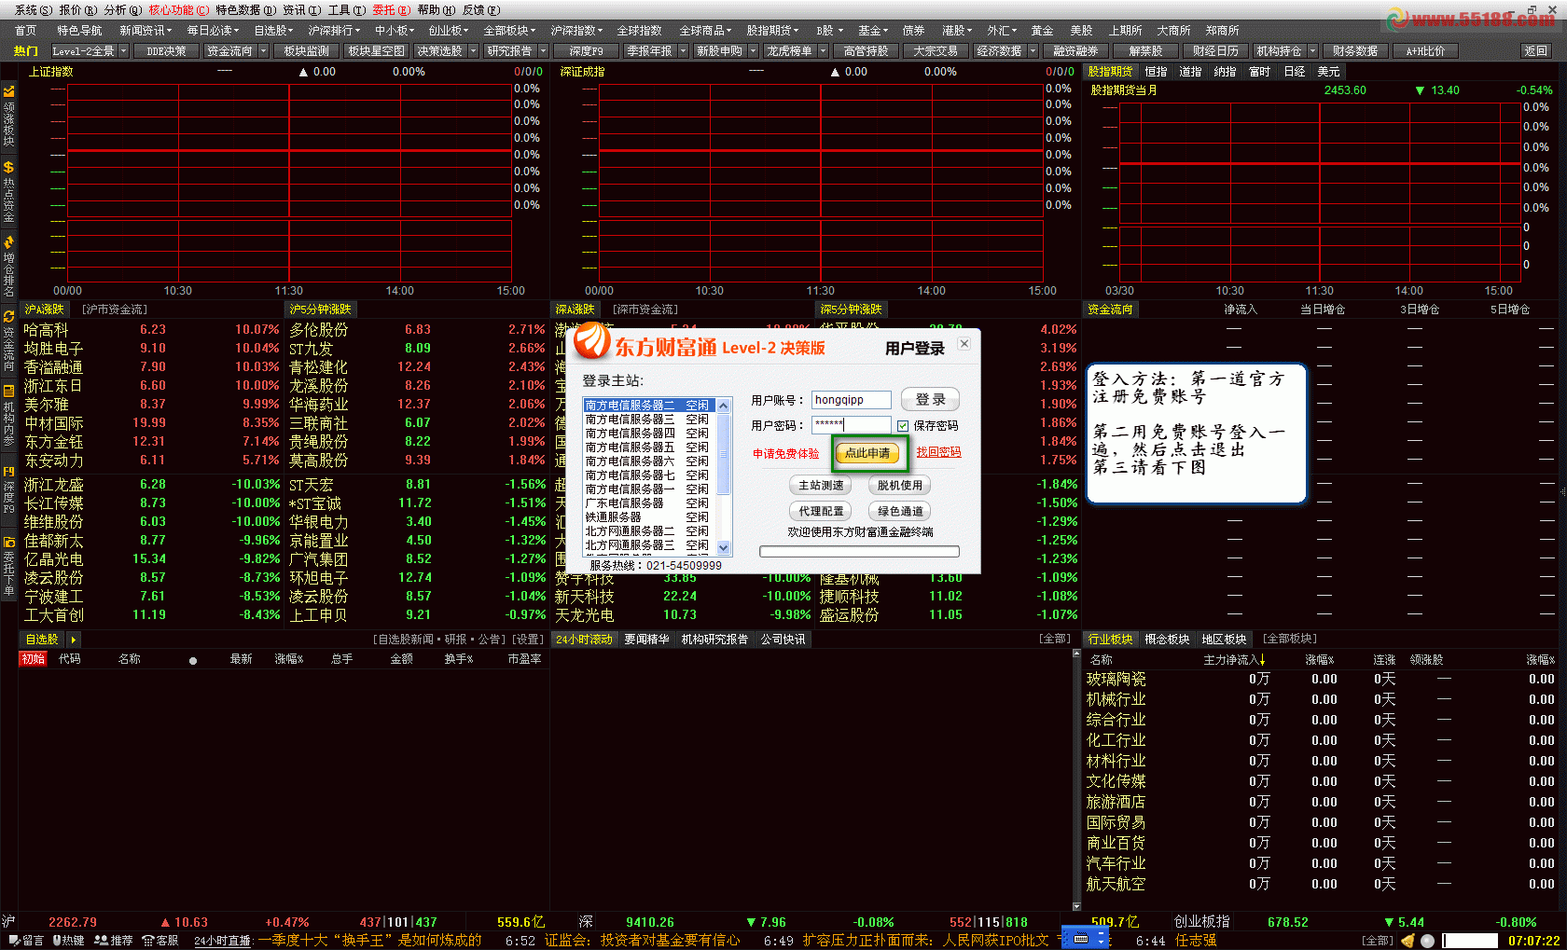Image resolution: width=1567 pixels, height=950 pixels.
Task: Click the DDE决策 toolbar button
Action: pyautogui.click(x=166, y=51)
